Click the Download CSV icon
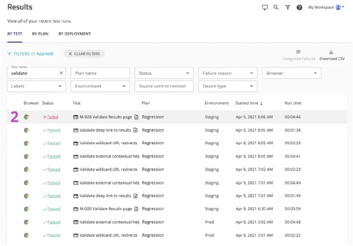353x246 pixels. pos(331,52)
